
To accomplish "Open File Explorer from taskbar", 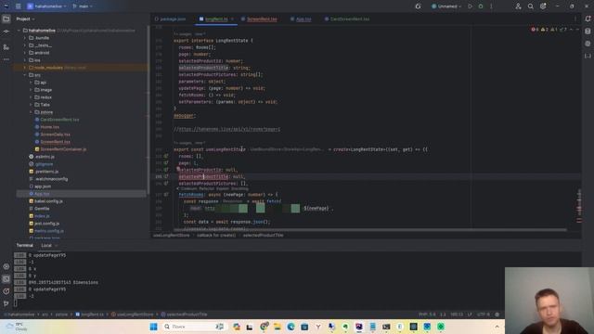I will (x=277, y=327).
